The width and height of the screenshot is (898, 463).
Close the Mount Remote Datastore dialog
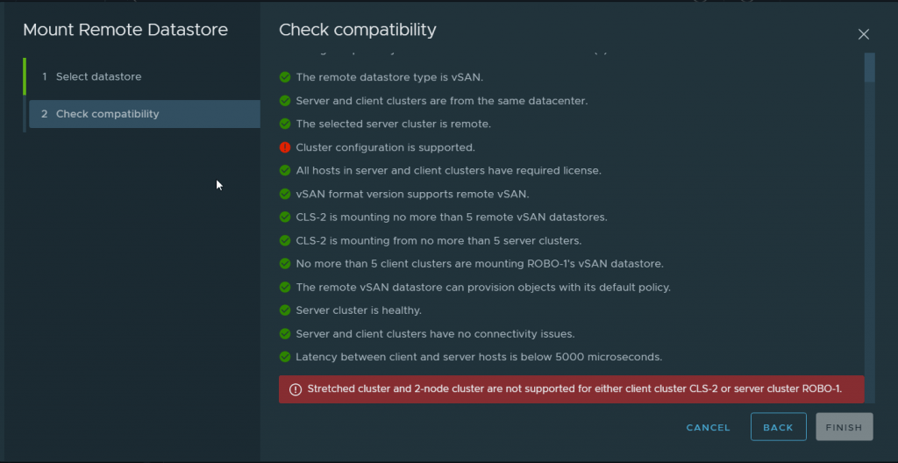click(864, 34)
